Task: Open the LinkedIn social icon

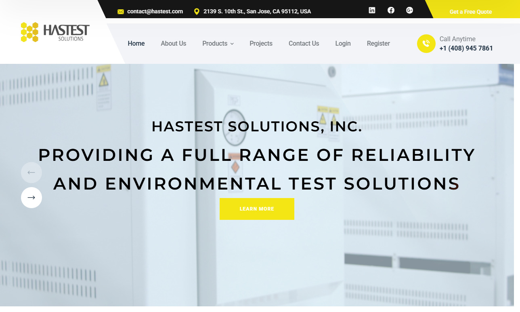Action: pos(372,10)
